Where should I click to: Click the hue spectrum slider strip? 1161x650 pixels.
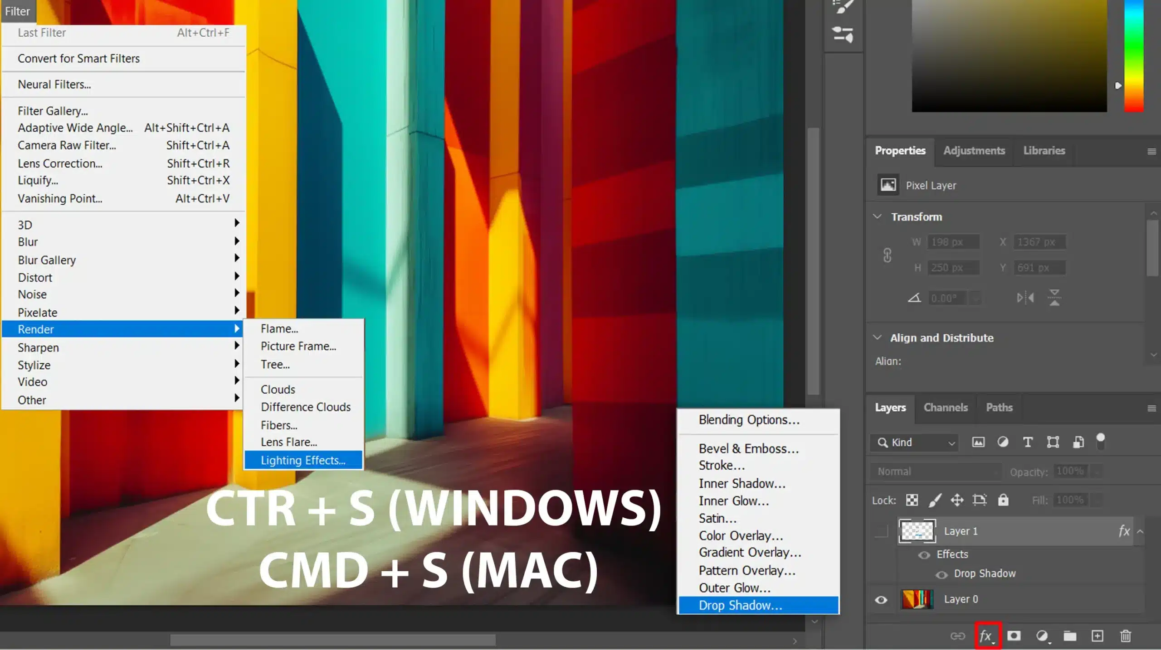click(1133, 56)
